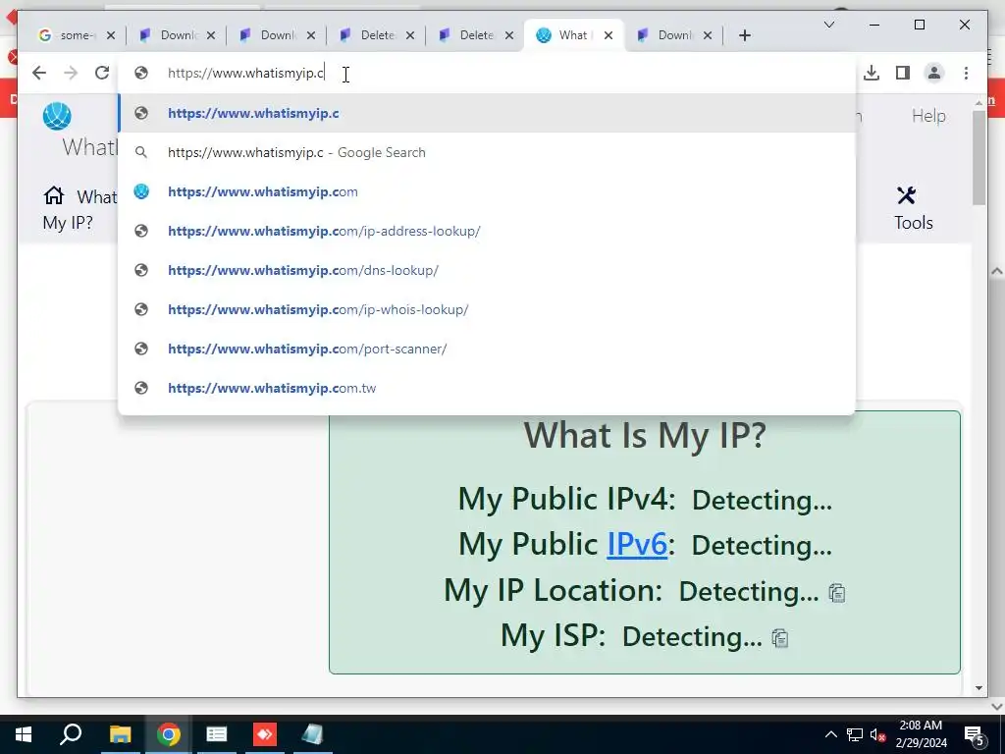Screen dimensions: 1005x754
Task: Choose the whatismyip.com.tw suggestion
Action: [487, 388]
